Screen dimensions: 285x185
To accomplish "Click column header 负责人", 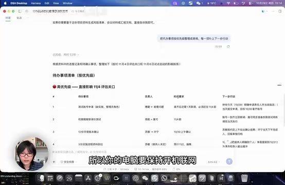I will coord(149,97).
